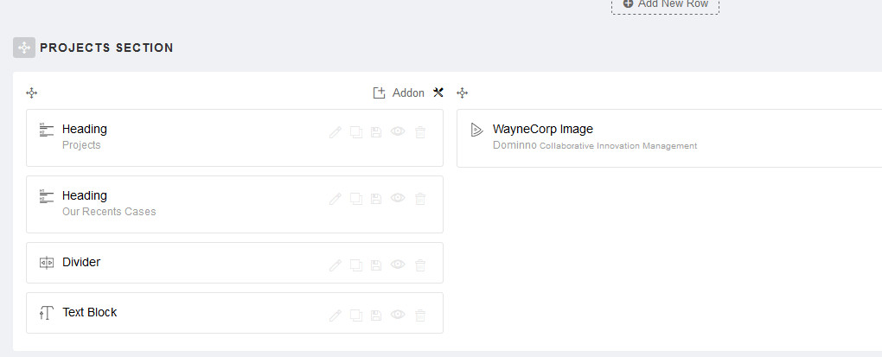Toggle visibility of the Divider addon
The height and width of the screenshot is (357, 882).
[x=398, y=265]
